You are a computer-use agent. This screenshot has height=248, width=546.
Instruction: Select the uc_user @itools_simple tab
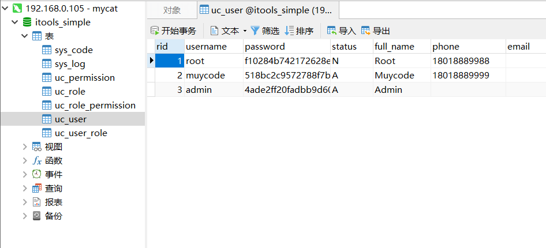[x=268, y=10]
